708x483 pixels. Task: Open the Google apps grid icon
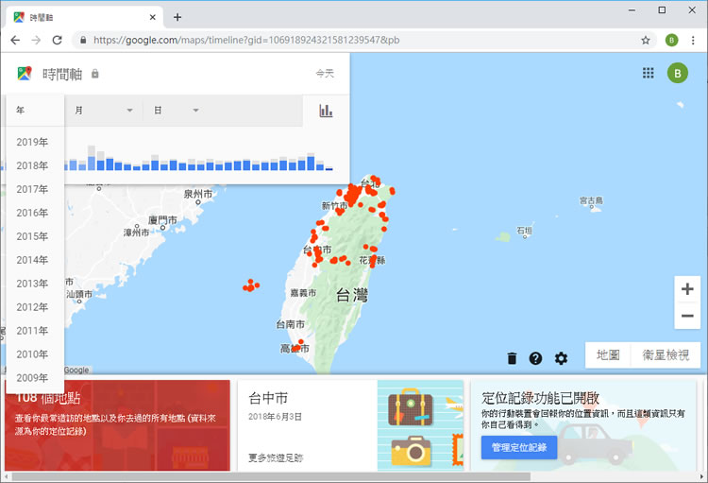(x=649, y=74)
